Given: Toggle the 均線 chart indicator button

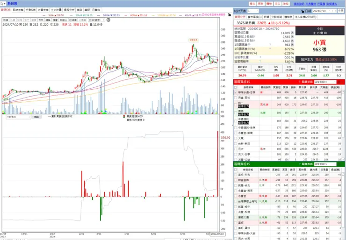Looking at the screenshot, I should (5, 20).
